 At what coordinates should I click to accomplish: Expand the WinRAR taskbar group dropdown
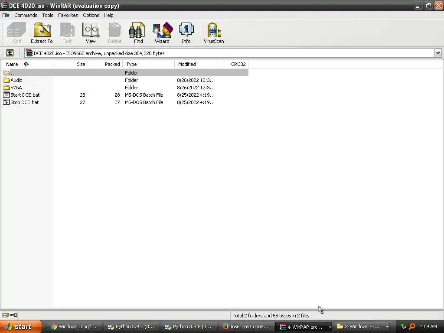330,327
